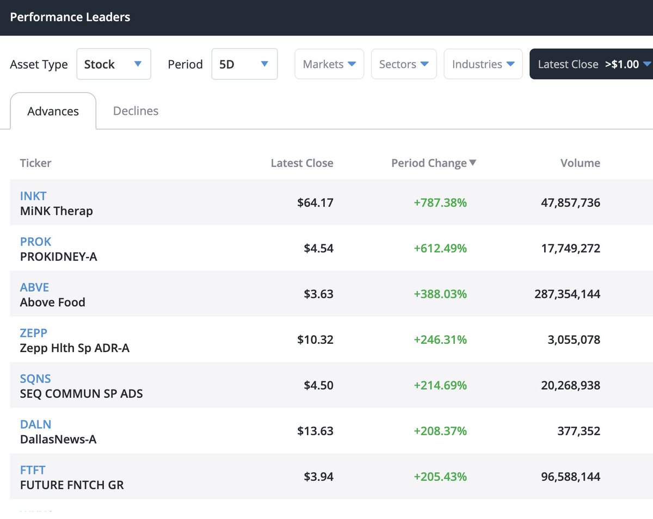
Task: Open the DALN ticker link
Action: point(36,424)
